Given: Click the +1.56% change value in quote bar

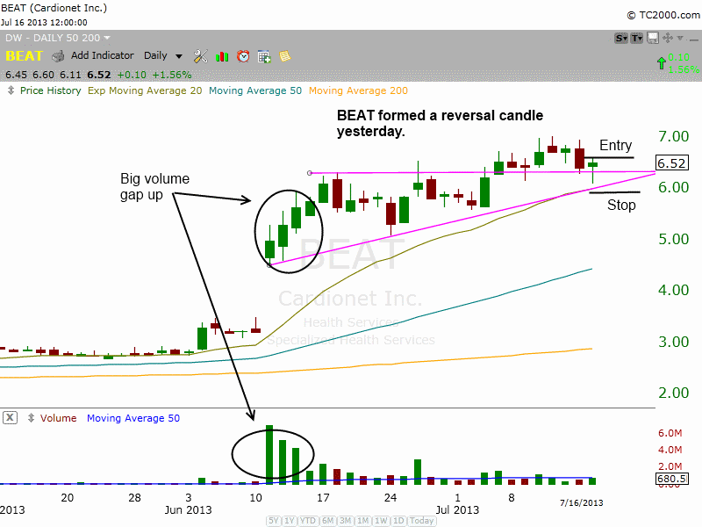Looking at the screenshot, I should click(x=172, y=75).
